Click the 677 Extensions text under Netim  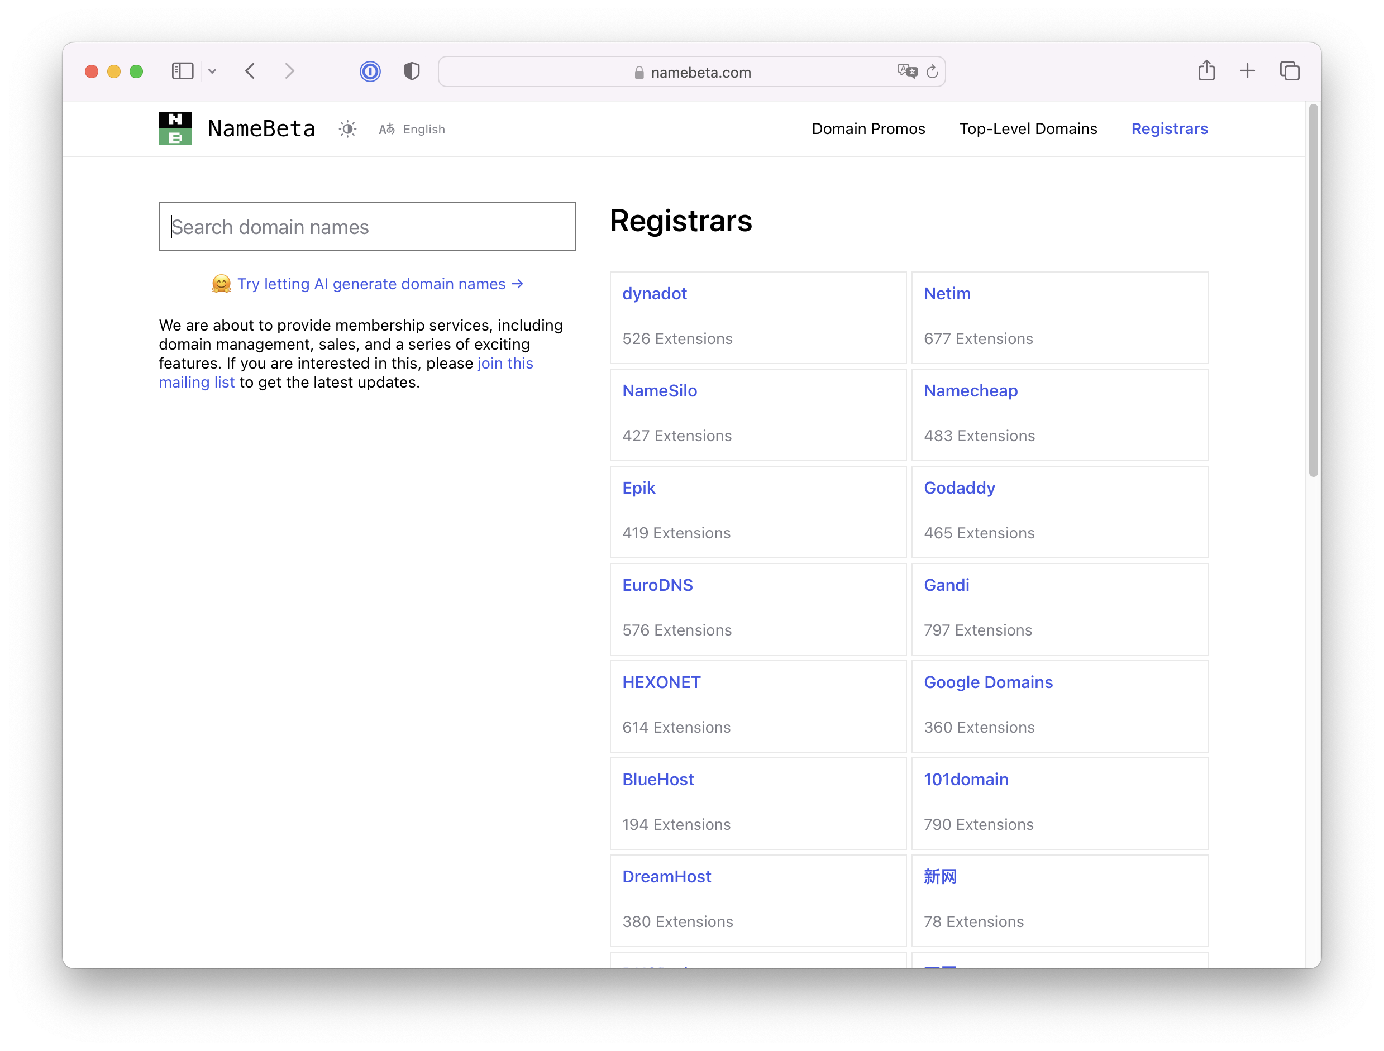point(978,338)
